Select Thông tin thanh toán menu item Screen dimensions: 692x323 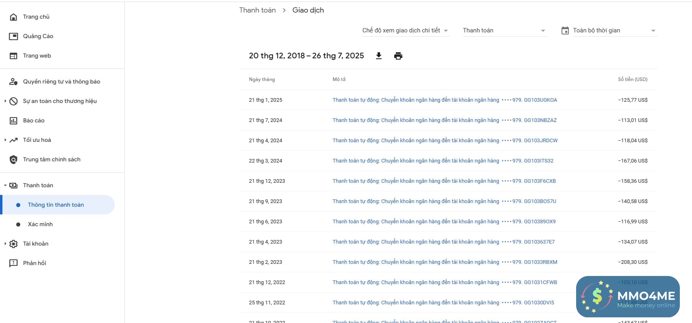tap(56, 205)
